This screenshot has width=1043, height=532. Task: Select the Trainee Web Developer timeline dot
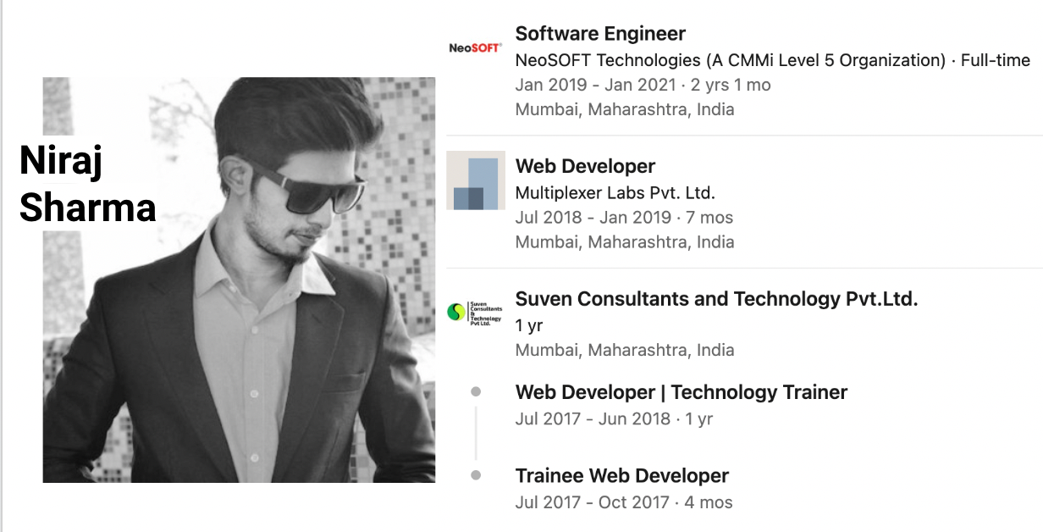pos(476,476)
